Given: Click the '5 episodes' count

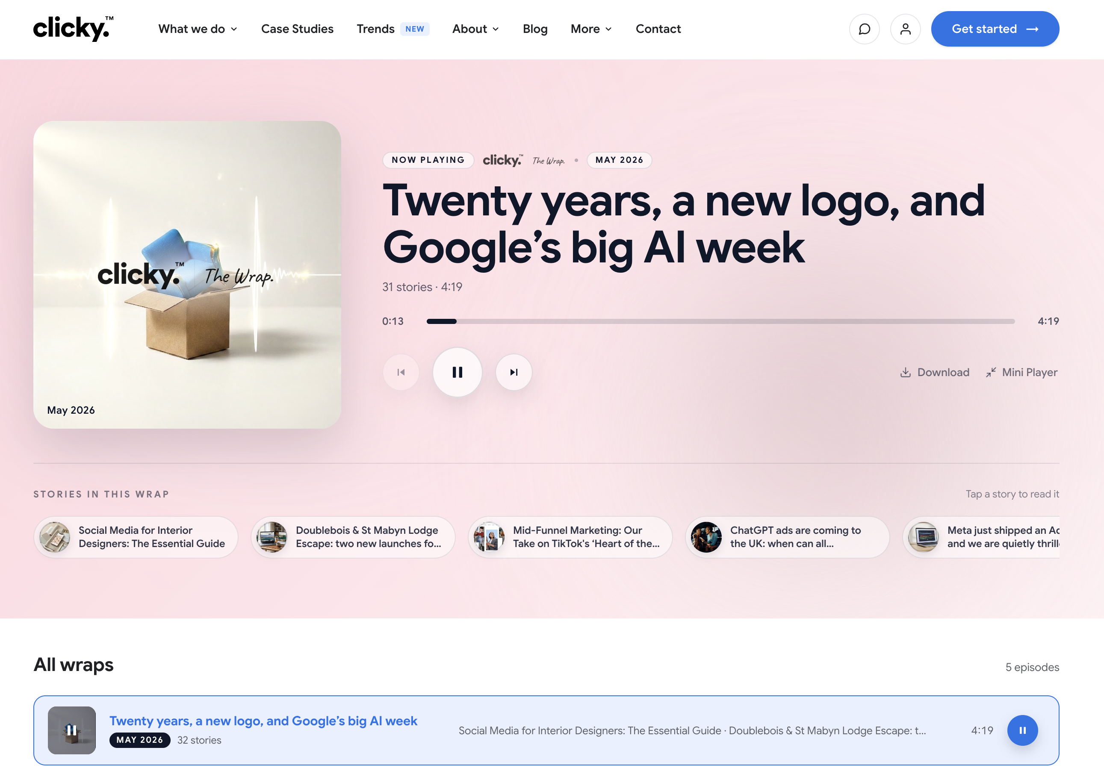Looking at the screenshot, I should (1032, 667).
